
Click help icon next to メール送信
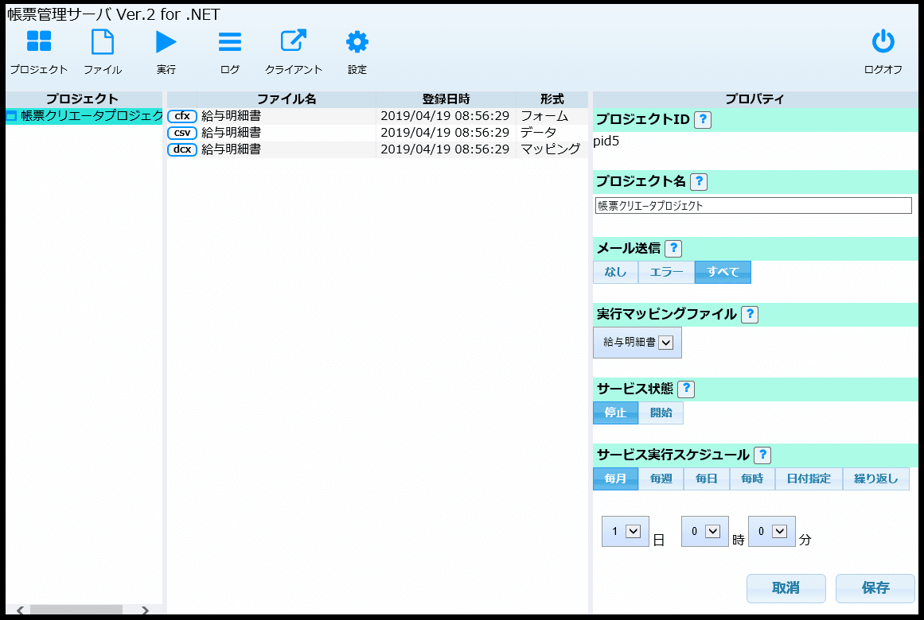point(673,249)
